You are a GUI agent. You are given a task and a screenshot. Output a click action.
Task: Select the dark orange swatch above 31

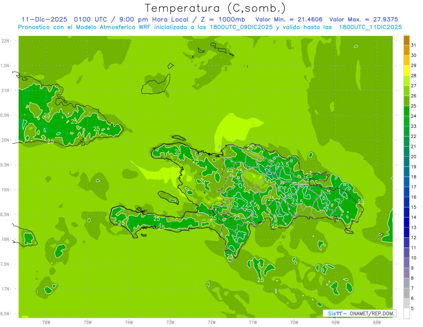[x=406, y=40]
